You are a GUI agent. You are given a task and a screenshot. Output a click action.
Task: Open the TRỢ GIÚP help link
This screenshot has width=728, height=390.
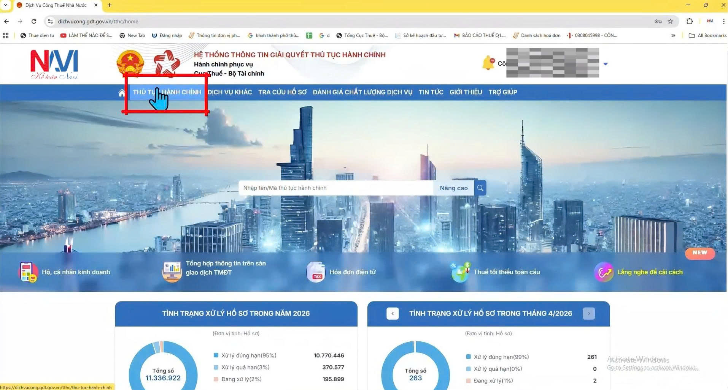(502, 92)
